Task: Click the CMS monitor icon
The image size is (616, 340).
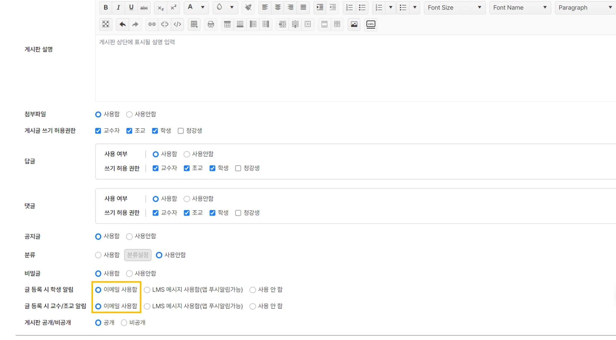Action: tap(371, 24)
